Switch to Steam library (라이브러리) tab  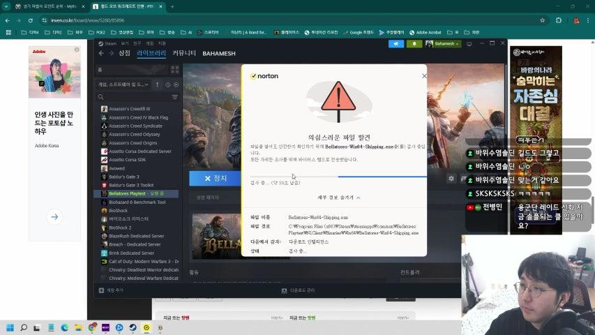[x=151, y=53]
